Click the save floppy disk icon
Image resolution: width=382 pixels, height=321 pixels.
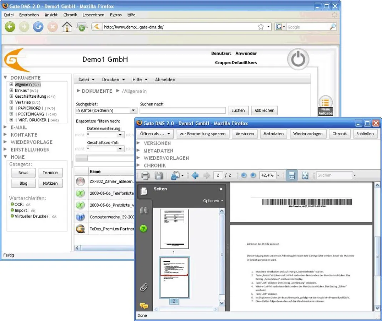point(159,175)
